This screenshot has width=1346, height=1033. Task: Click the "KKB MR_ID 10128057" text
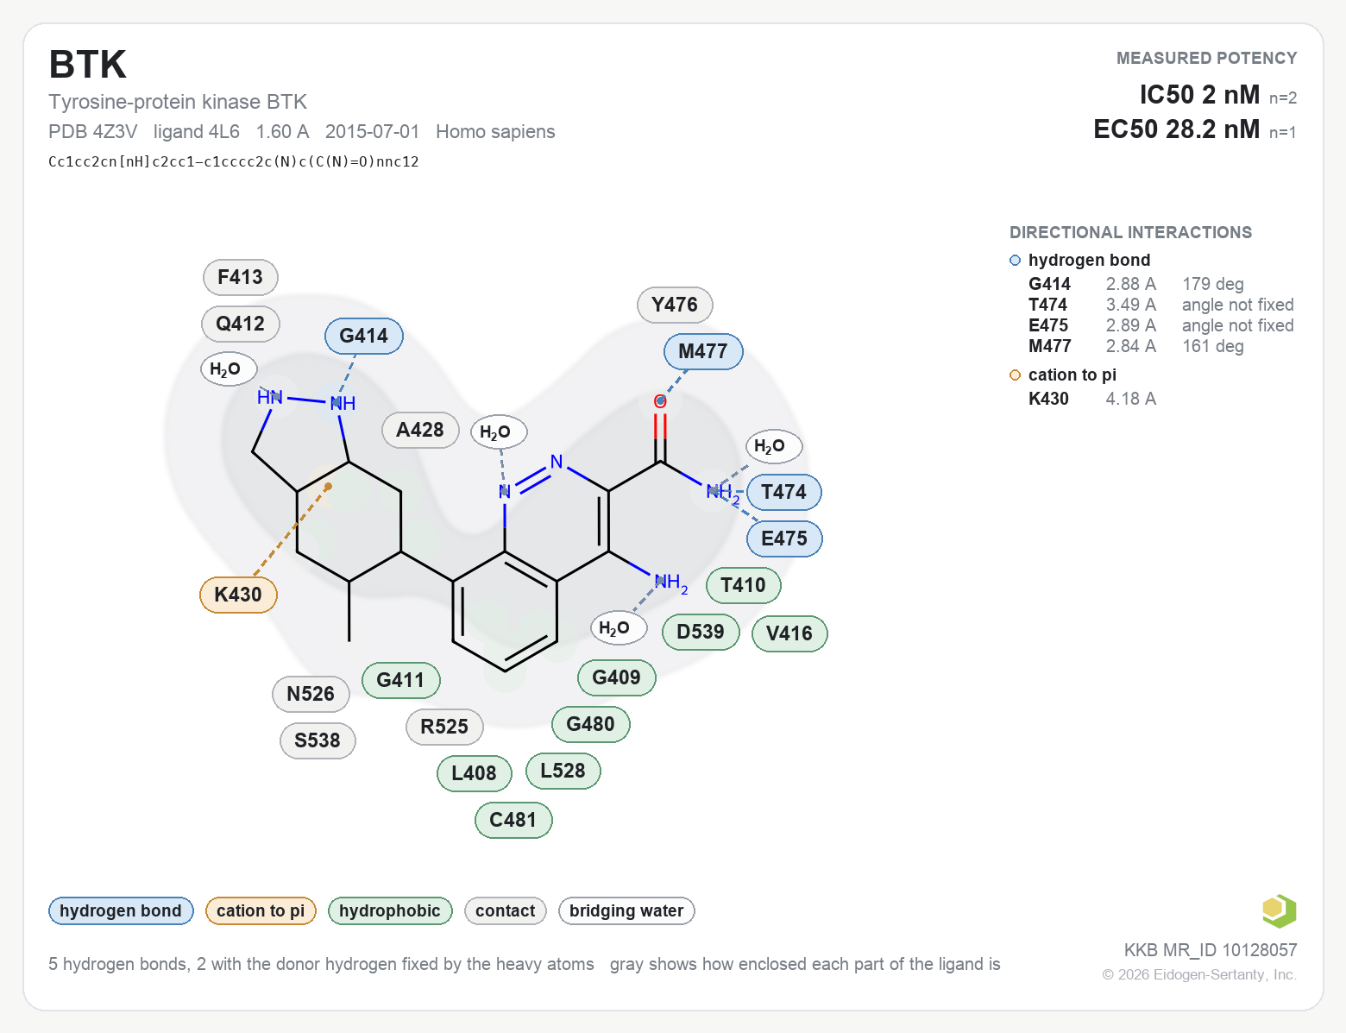(1211, 950)
